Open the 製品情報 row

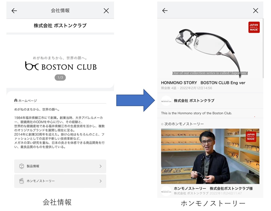[60, 166]
